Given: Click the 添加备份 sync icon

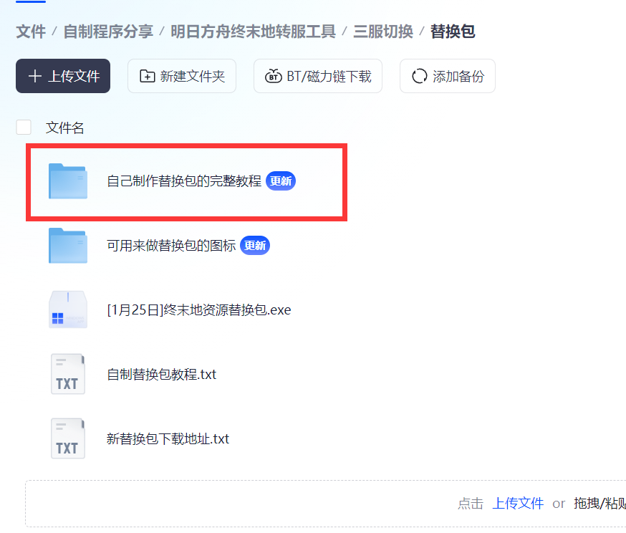Looking at the screenshot, I should point(420,77).
